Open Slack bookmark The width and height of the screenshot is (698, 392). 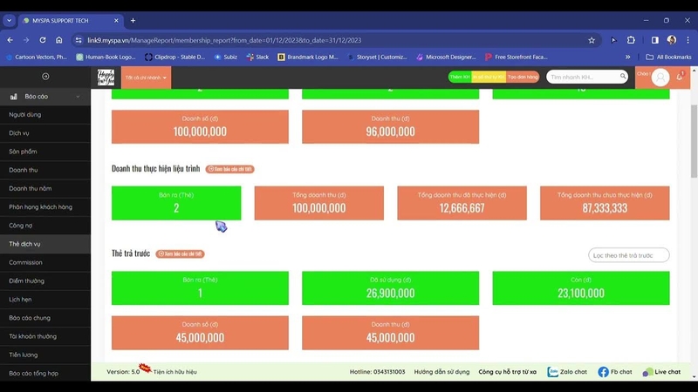257,57
